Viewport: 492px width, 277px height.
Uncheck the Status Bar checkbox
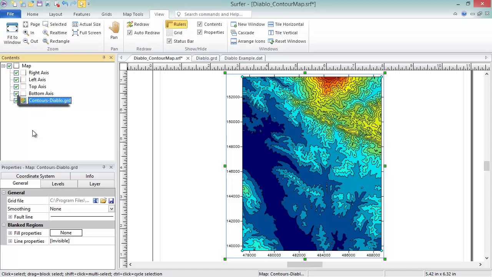click(169, 41)
